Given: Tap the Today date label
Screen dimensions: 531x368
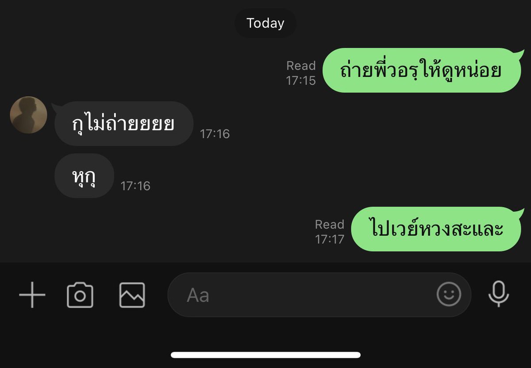Looking at the screenshot, I should coord(265,23).
